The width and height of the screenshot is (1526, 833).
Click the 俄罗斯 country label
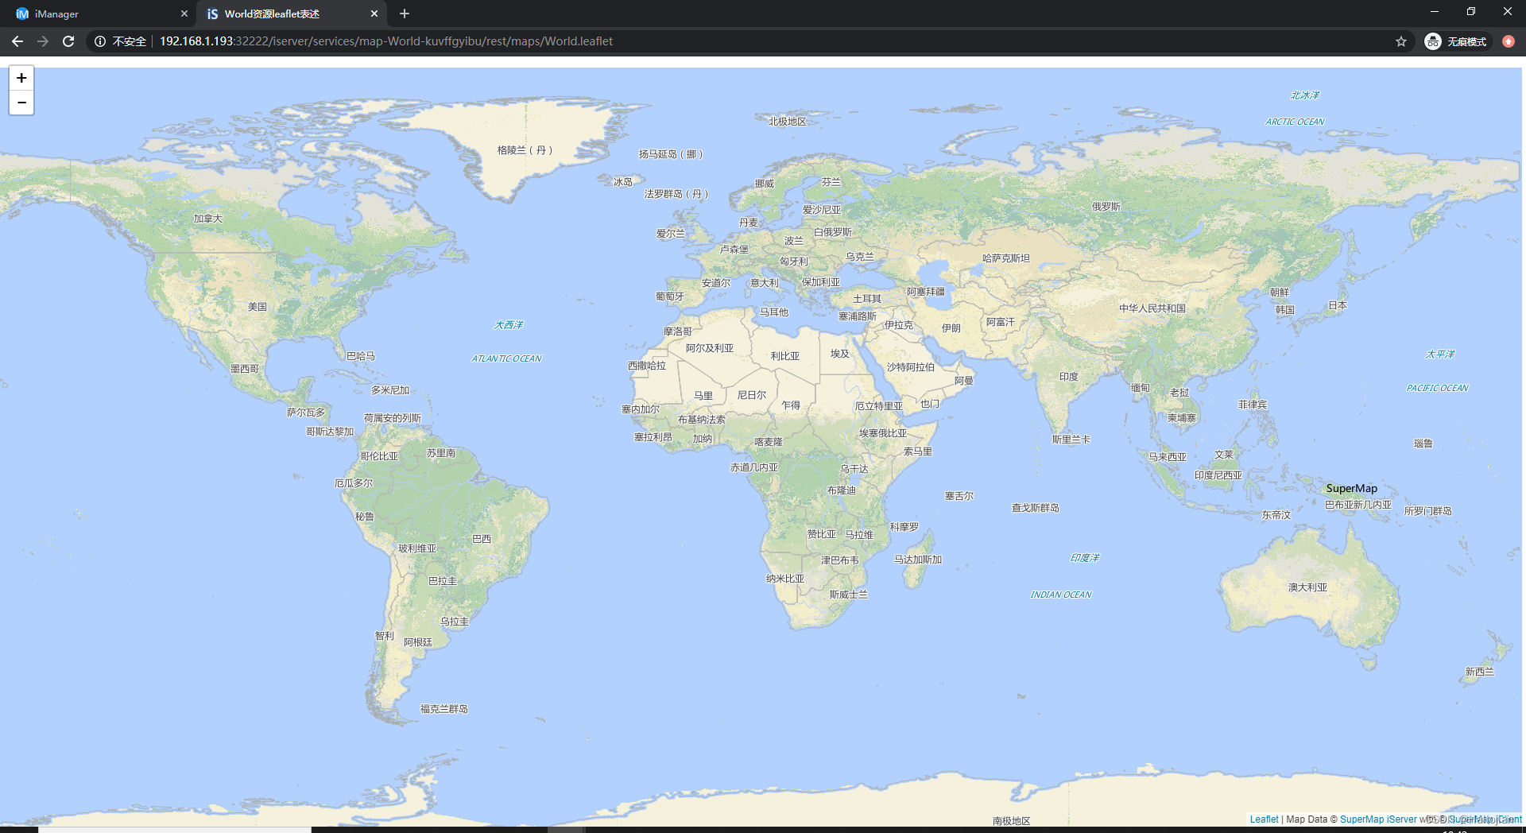pos(1106,207)
